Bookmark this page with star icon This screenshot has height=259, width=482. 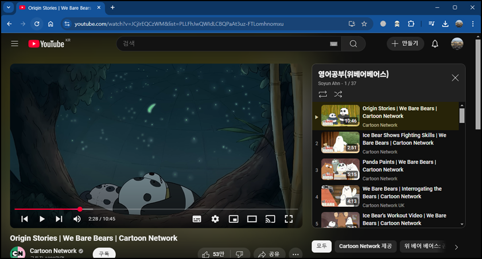click(364, 24)
